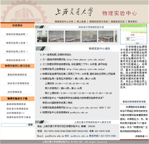Open notice 6 about 构建培养学生创新能力
149x144 pixels.
[x=72, y=98]
